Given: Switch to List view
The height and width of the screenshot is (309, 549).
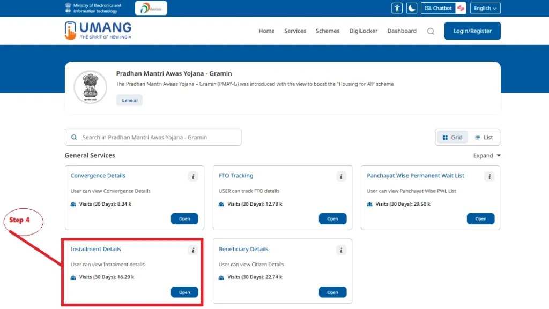Looking at the screenshot, I should (484, 138).
